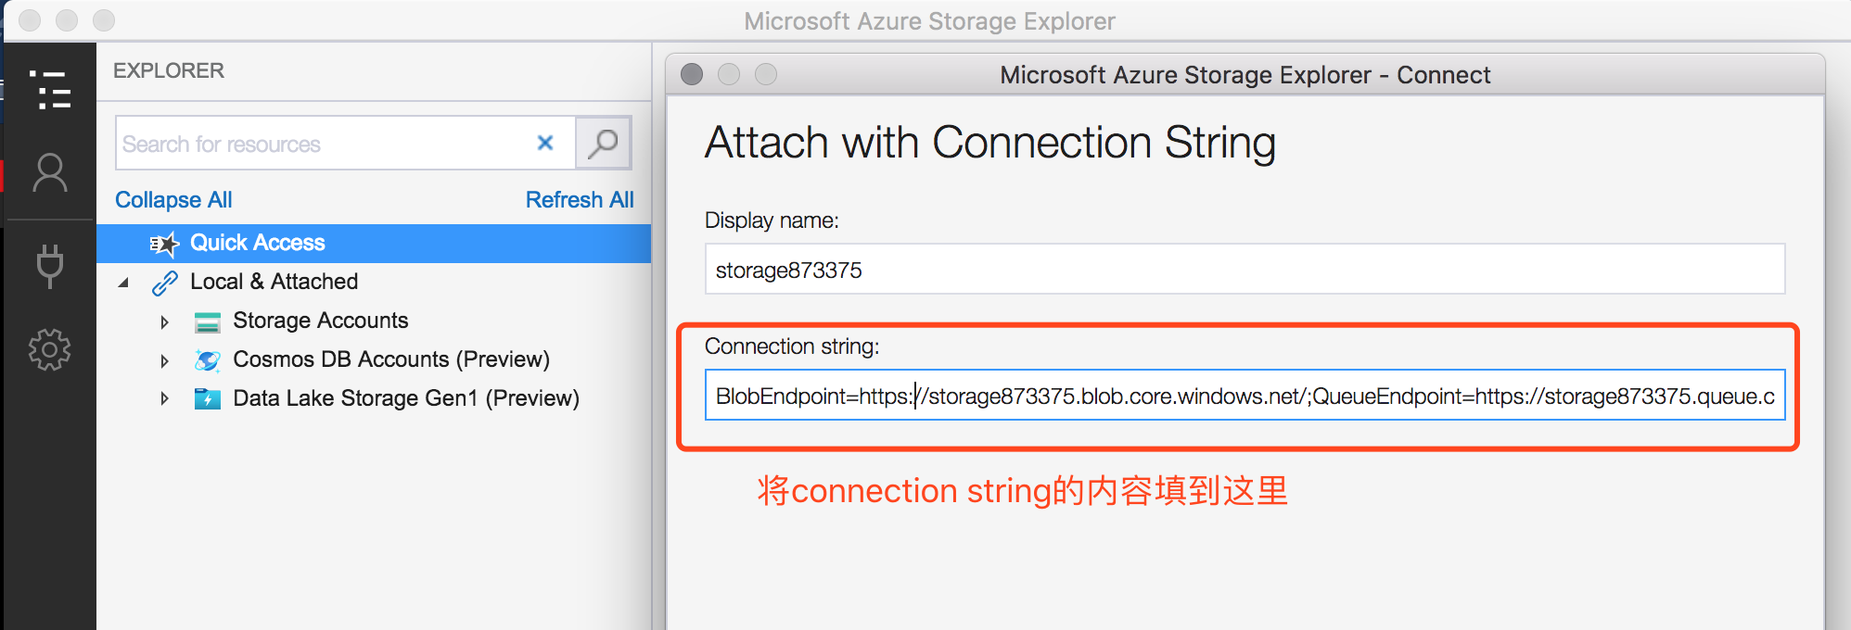The width and height of the screenshot is (1851, 630).
Task: Click the magnifier search button
Action: point(604,143)
